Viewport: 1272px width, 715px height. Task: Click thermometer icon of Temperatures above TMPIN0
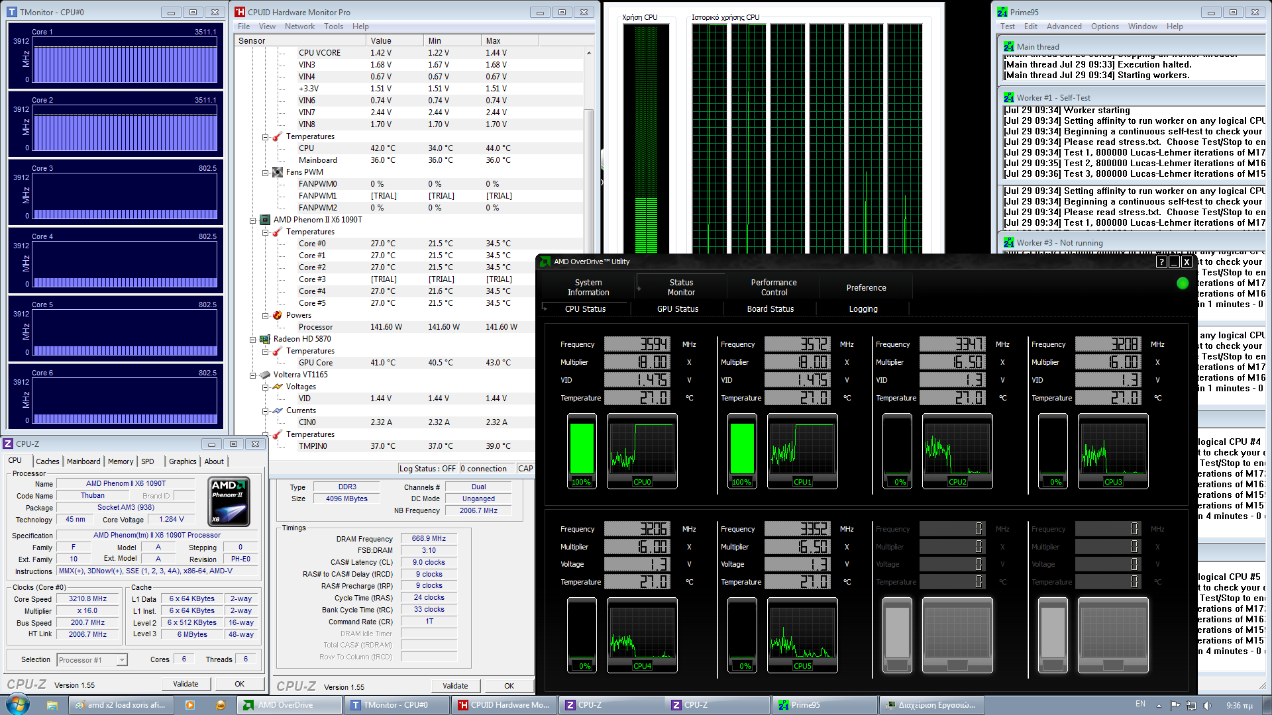click(278, 434)
